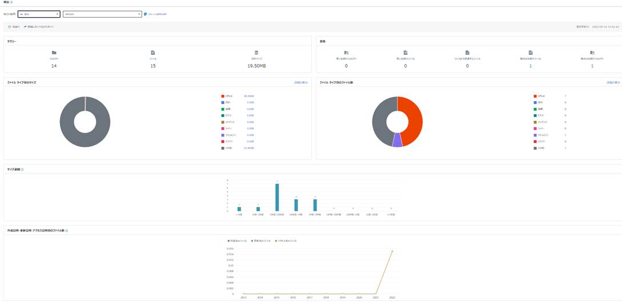Toggle teal legend entry in size chart

pos(223,115)
